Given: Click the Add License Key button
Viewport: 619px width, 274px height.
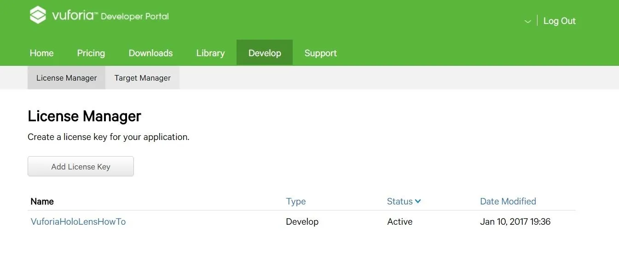Looking at the screenshot, I should coord(81,166).
